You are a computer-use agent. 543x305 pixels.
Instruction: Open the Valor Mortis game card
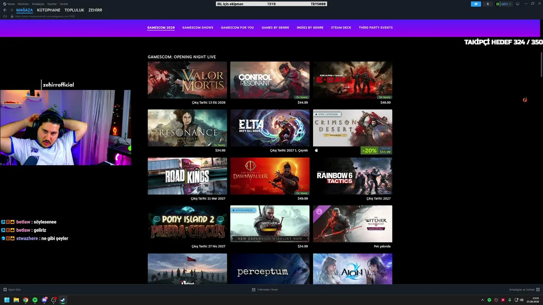pyautogui.click(x=187, y=80)
